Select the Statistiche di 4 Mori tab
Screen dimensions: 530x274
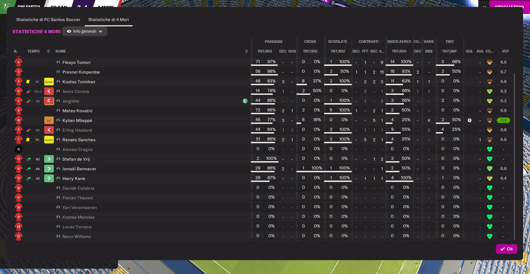click(108, 19)
